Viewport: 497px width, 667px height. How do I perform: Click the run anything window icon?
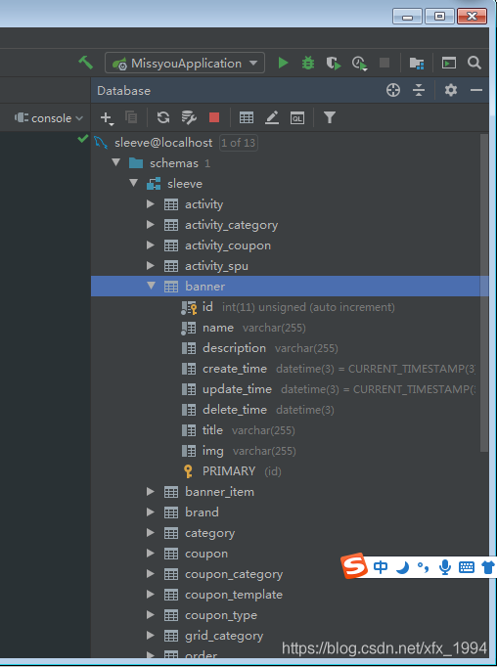click(x=448, y=63)
